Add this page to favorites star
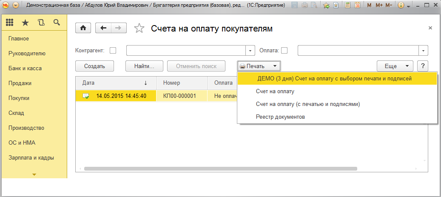 [139, 29]
